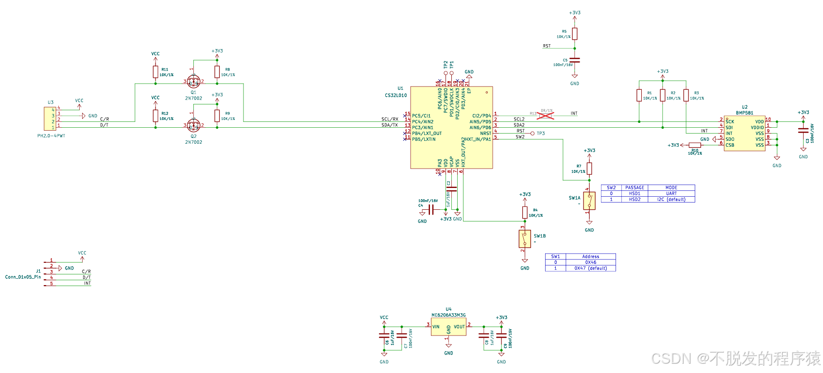Select capacitor C9 near VOUT
The image size is (823, 373).
[501, 335]
